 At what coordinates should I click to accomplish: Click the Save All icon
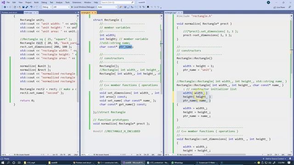[27, 7]
